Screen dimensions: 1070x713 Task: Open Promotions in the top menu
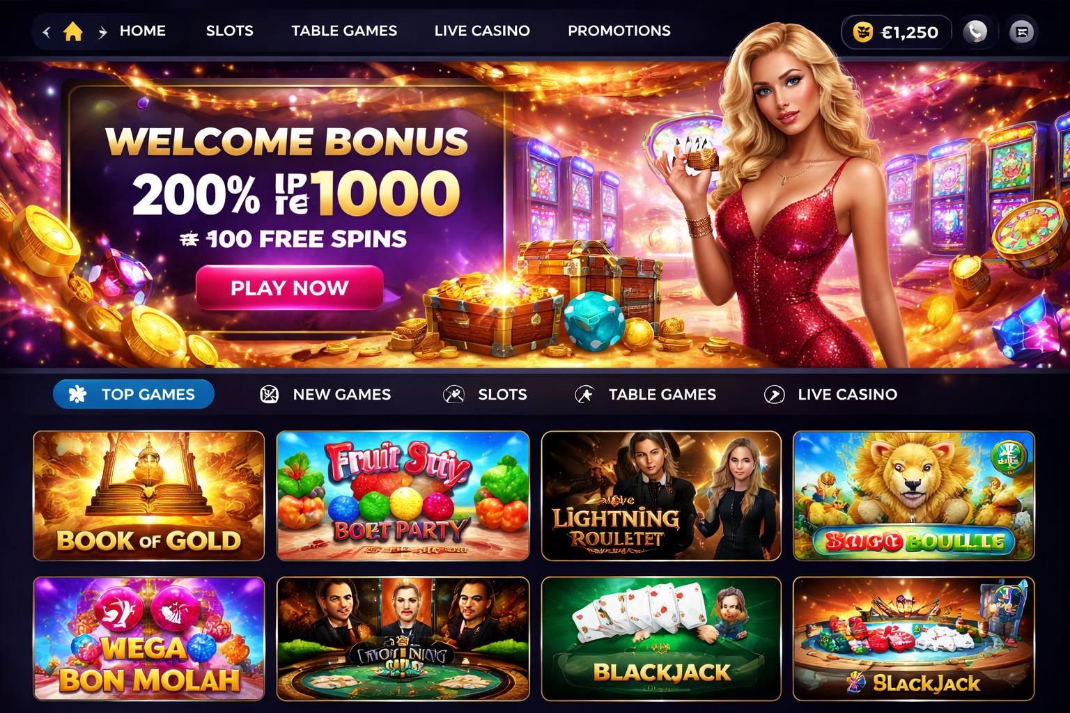[x=619, y=31]
